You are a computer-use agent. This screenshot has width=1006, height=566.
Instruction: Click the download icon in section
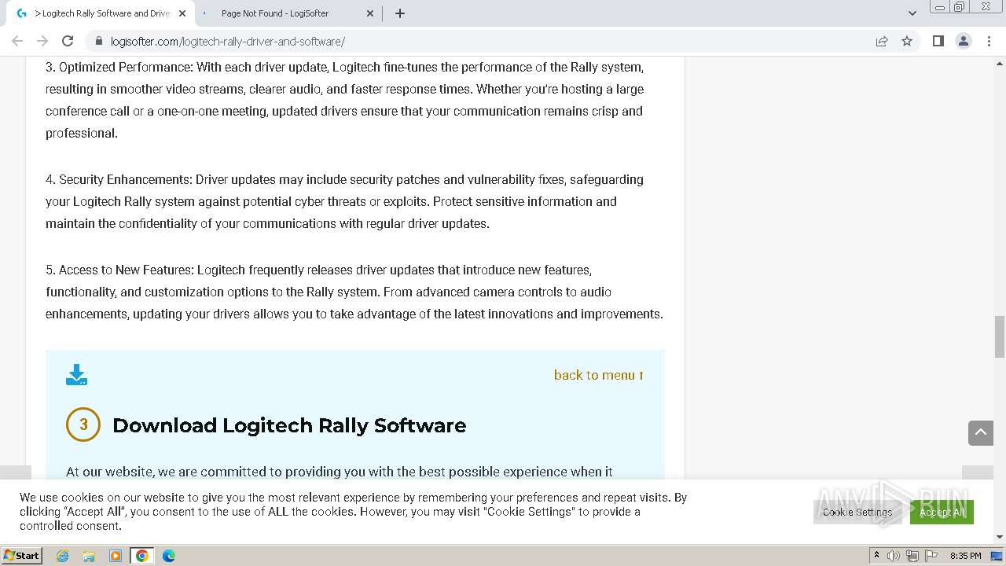point(76,375)
